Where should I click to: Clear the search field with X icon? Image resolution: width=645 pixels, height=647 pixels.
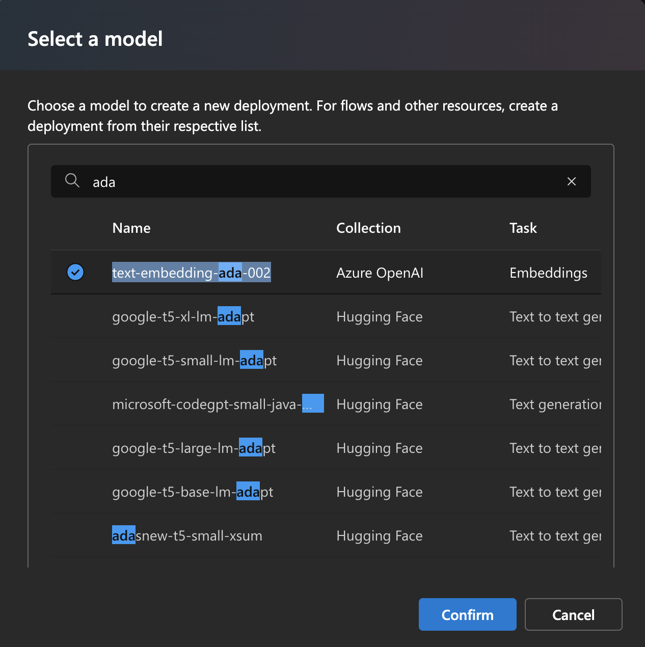(572, 181)
